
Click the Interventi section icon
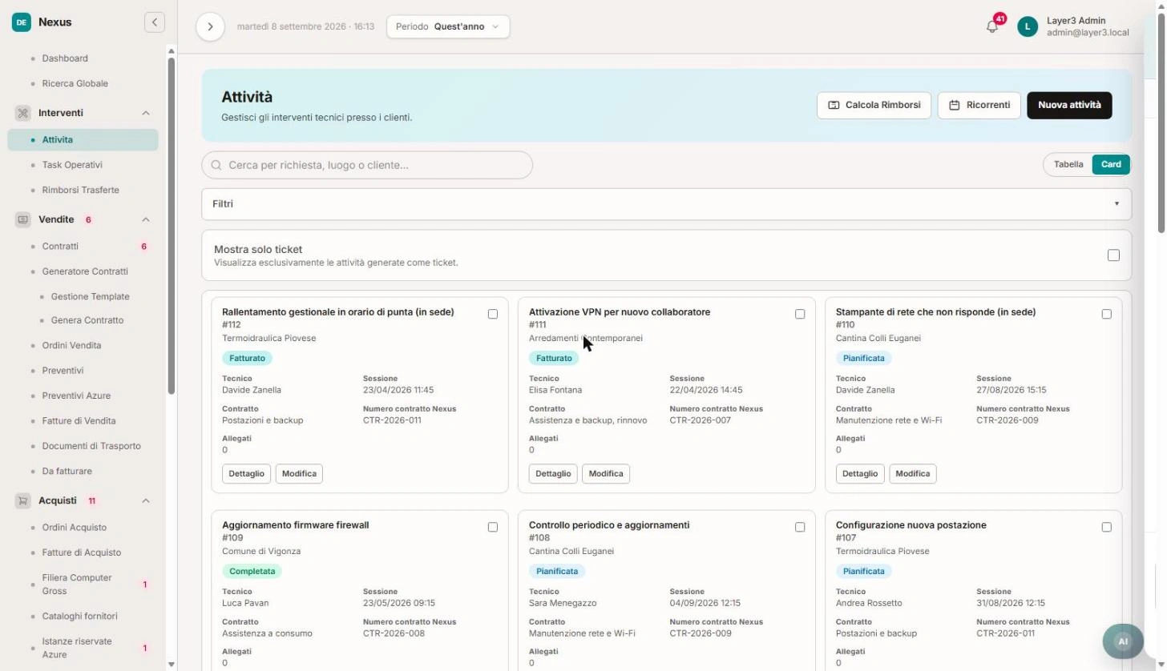(x=22, y=113)
